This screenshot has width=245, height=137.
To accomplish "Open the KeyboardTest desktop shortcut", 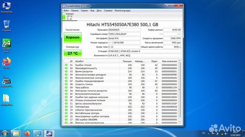I will [x=6, y=82].
